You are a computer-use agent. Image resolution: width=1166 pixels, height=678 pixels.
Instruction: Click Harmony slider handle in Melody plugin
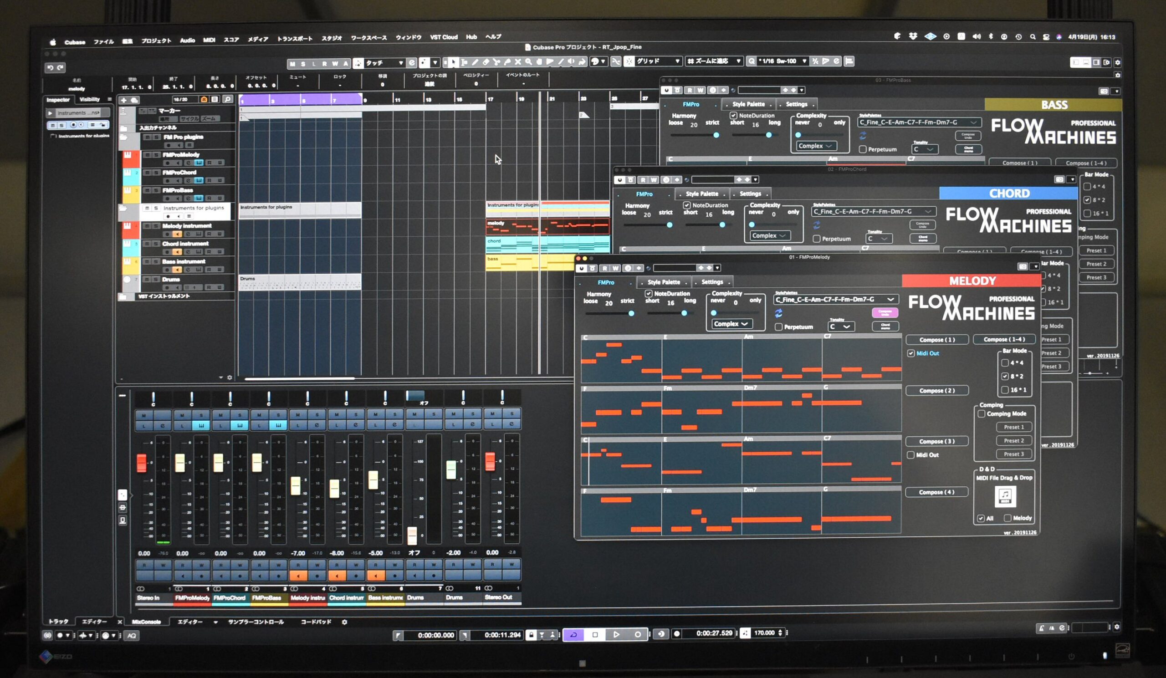(631, 314)
